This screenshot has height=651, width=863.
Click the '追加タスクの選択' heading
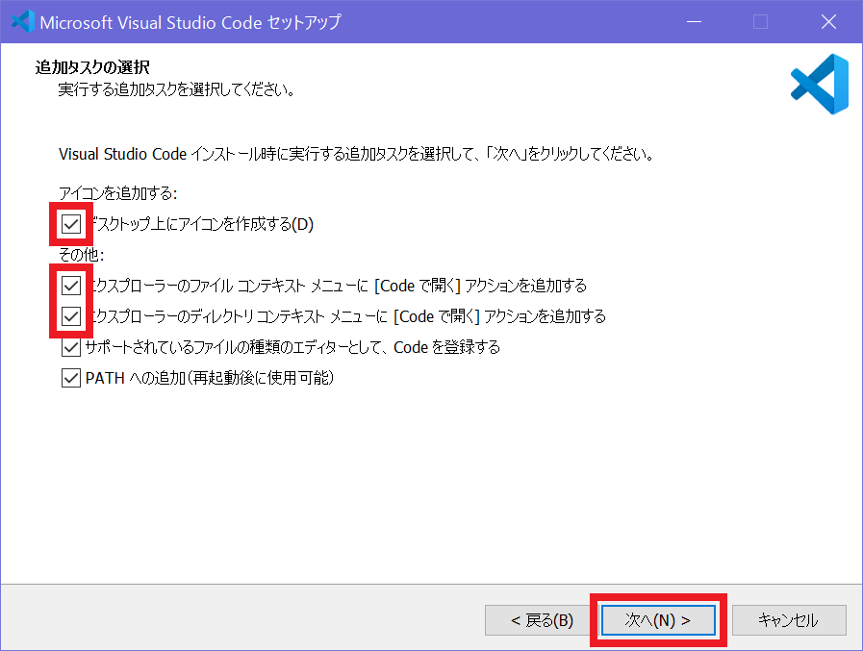[x=92, y=67]
